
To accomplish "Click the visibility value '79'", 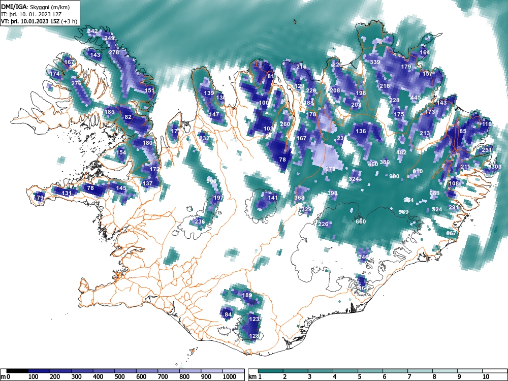I will click(40, 198).
